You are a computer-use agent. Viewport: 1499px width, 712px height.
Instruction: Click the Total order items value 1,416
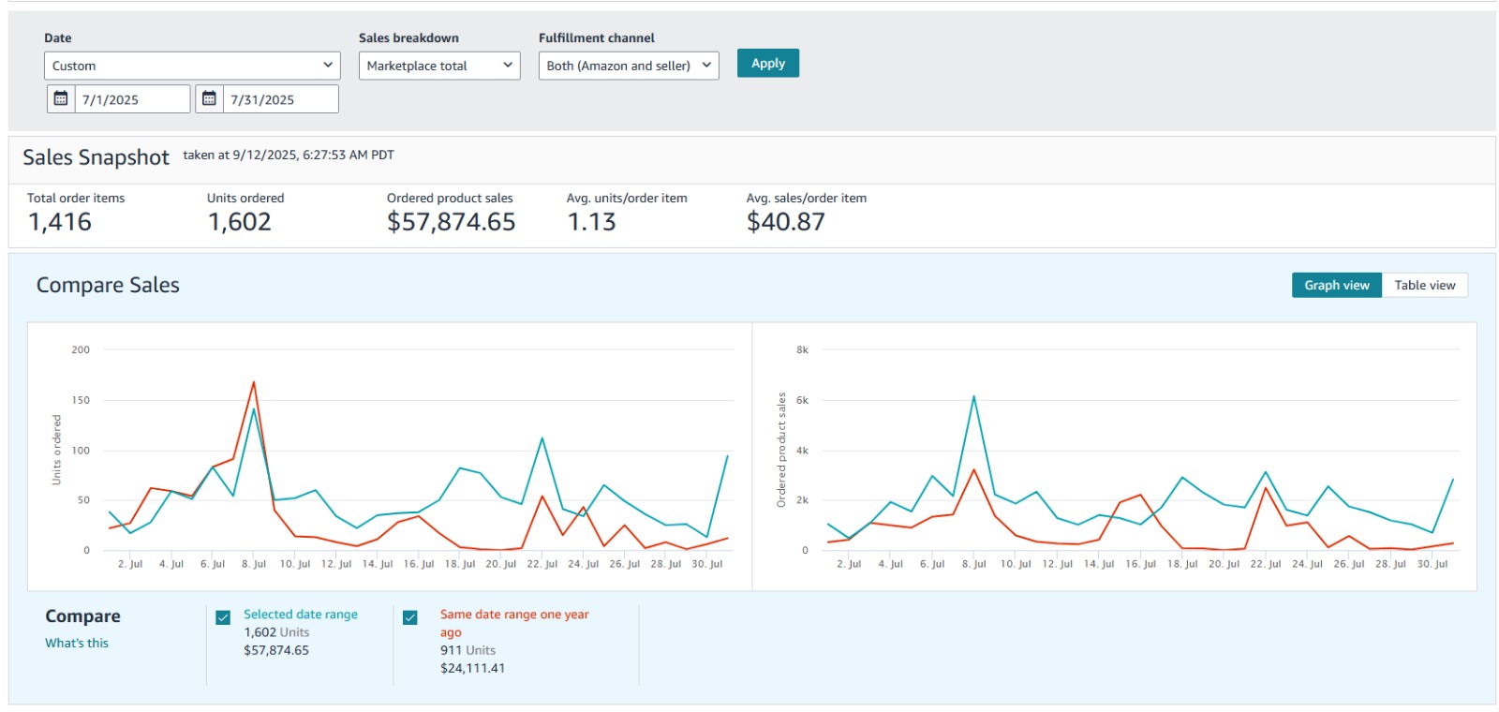click(60, 222)
